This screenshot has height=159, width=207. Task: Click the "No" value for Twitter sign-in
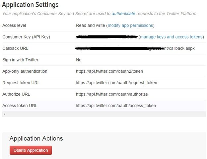79,60
